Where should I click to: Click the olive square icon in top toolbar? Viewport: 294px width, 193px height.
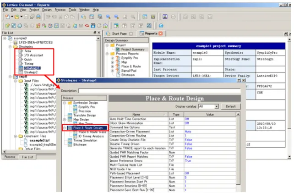tap(153, 17)
